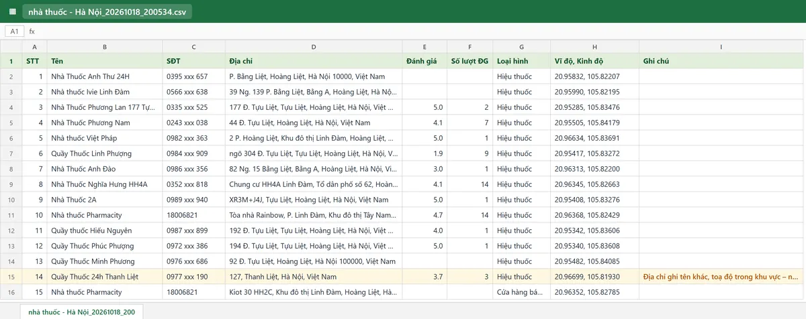Select column A header
Screen dimensions: 806x319
(34, 47)
